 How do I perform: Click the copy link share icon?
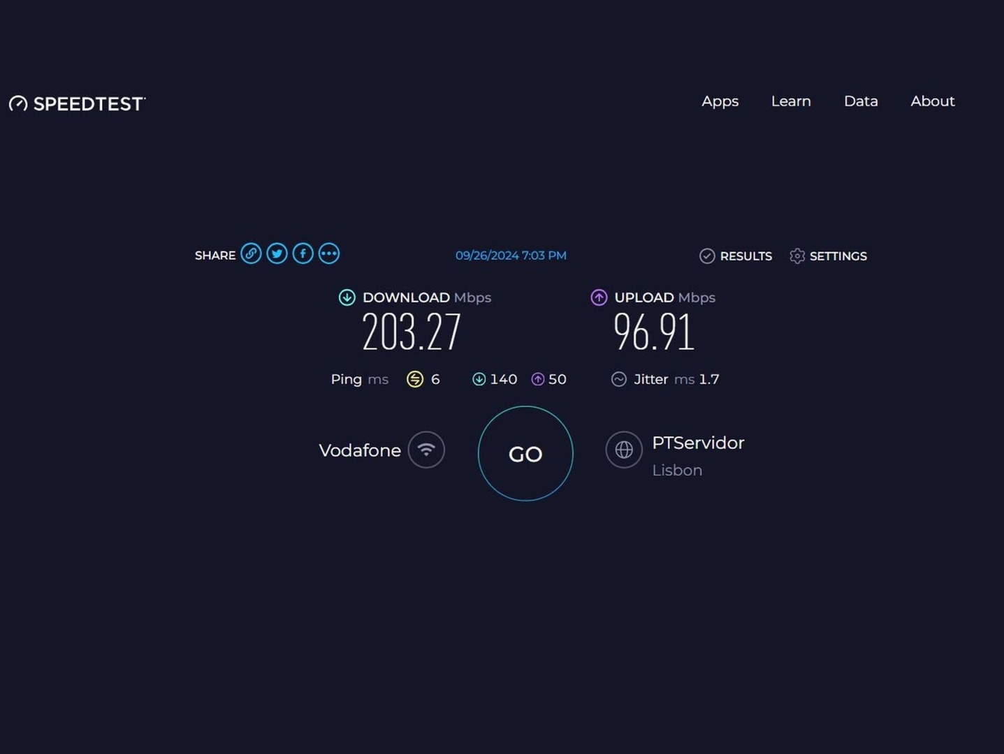coord(252,253)
